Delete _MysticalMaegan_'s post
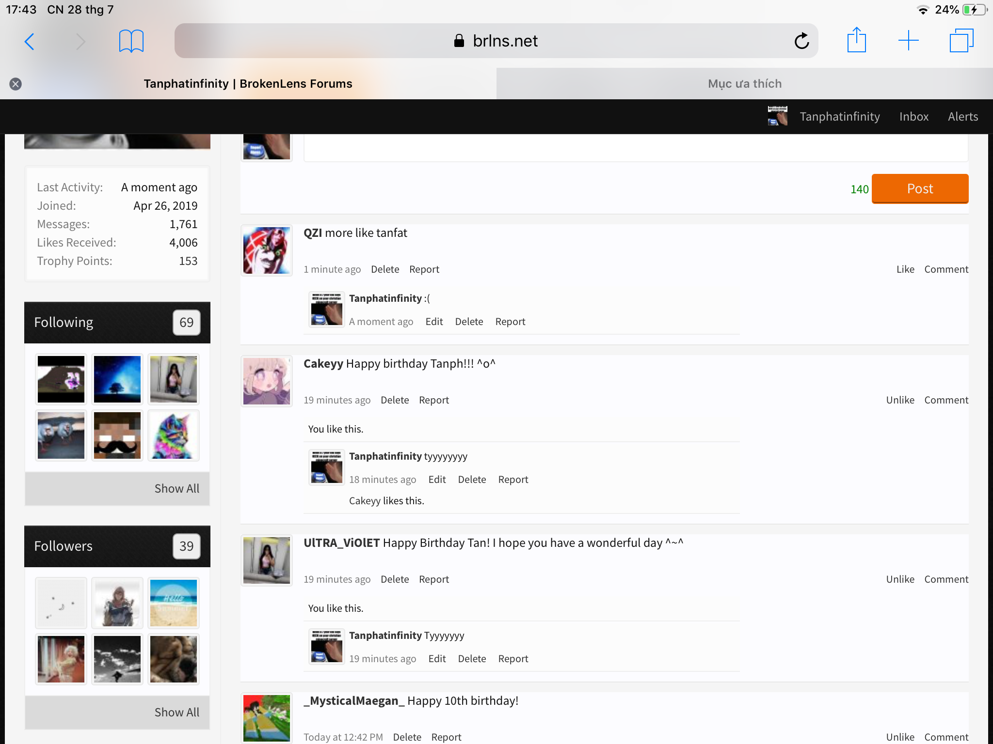The image size is (993, 744). [x=407, y=737]
